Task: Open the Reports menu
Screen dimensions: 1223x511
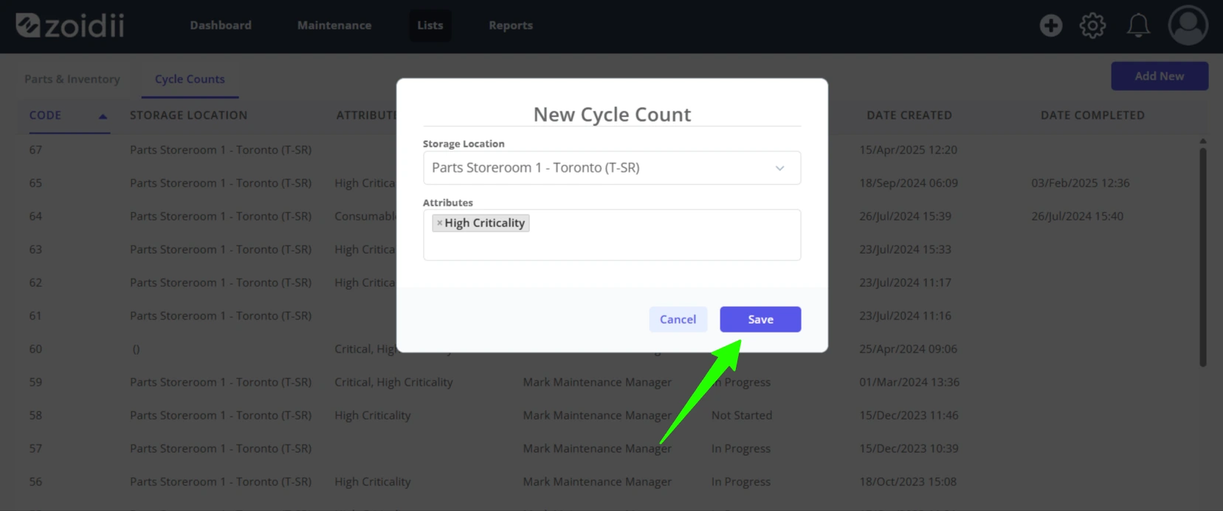Action: pyautogui.click(x=511, y=25)
